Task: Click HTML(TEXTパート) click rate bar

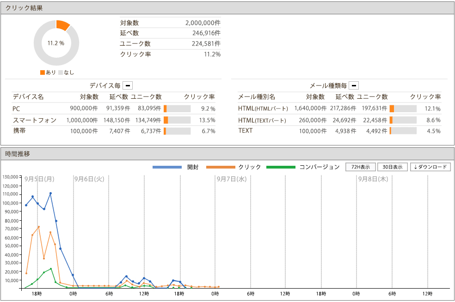Action: 403,120
